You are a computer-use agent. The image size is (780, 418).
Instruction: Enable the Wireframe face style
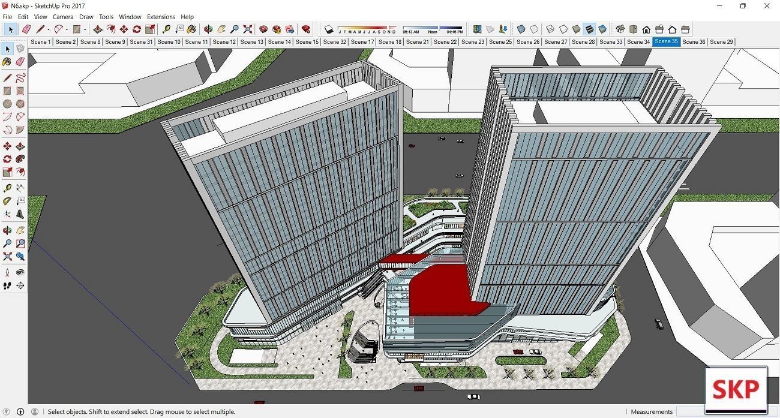tap(551, 29)
